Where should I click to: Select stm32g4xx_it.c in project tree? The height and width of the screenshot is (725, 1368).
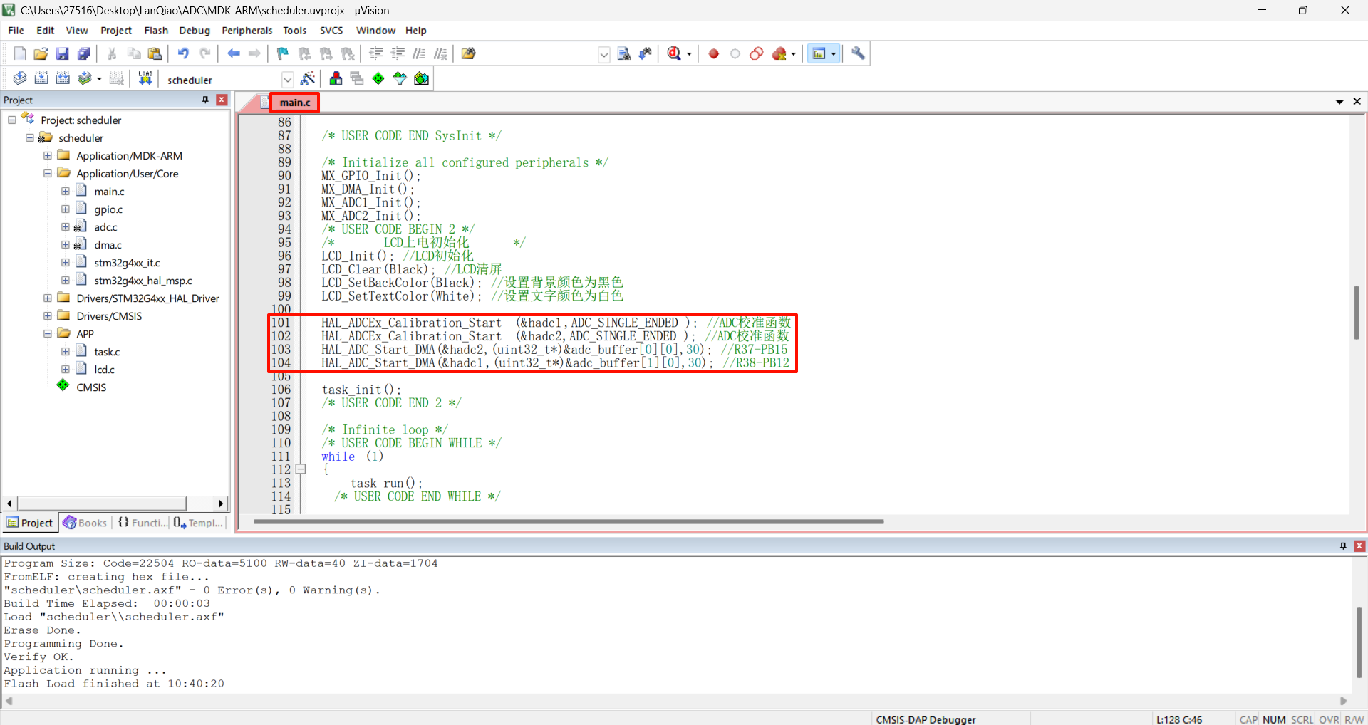(127, 262)
